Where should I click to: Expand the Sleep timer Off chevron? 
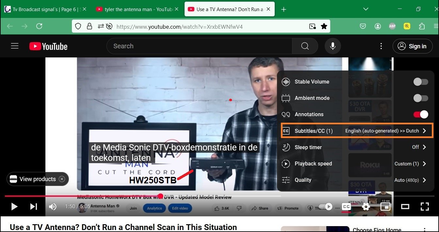click(424, 147)
